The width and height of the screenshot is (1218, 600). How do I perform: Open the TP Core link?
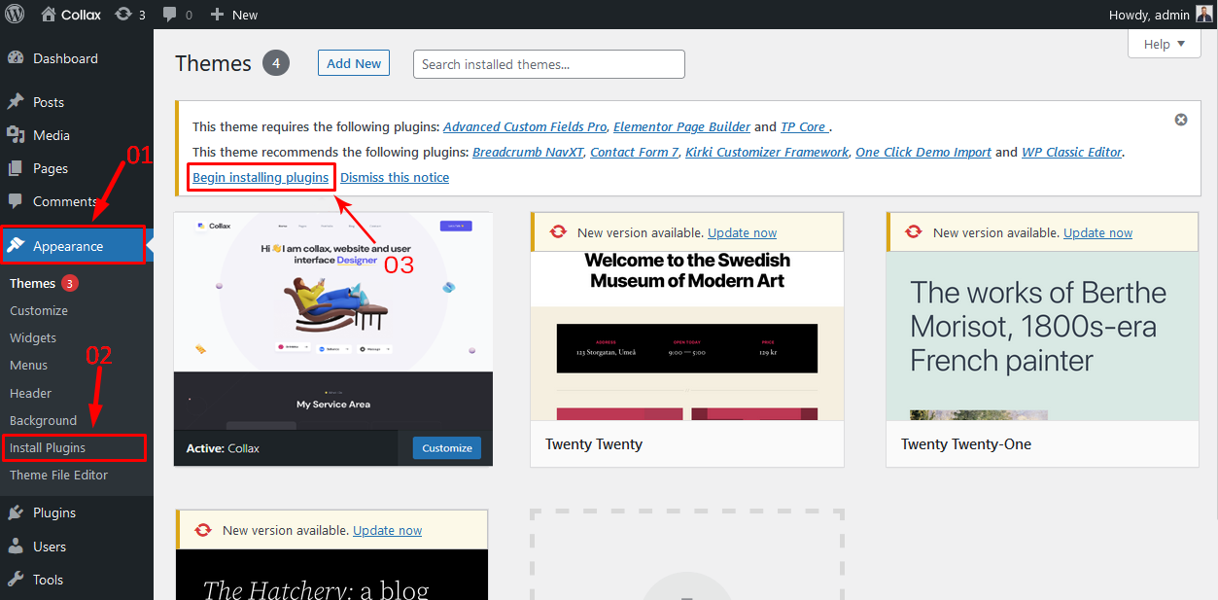click(803, 126)
